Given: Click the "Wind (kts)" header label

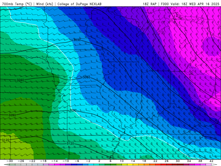Looking at the screenshot, I should coord(44,4).
